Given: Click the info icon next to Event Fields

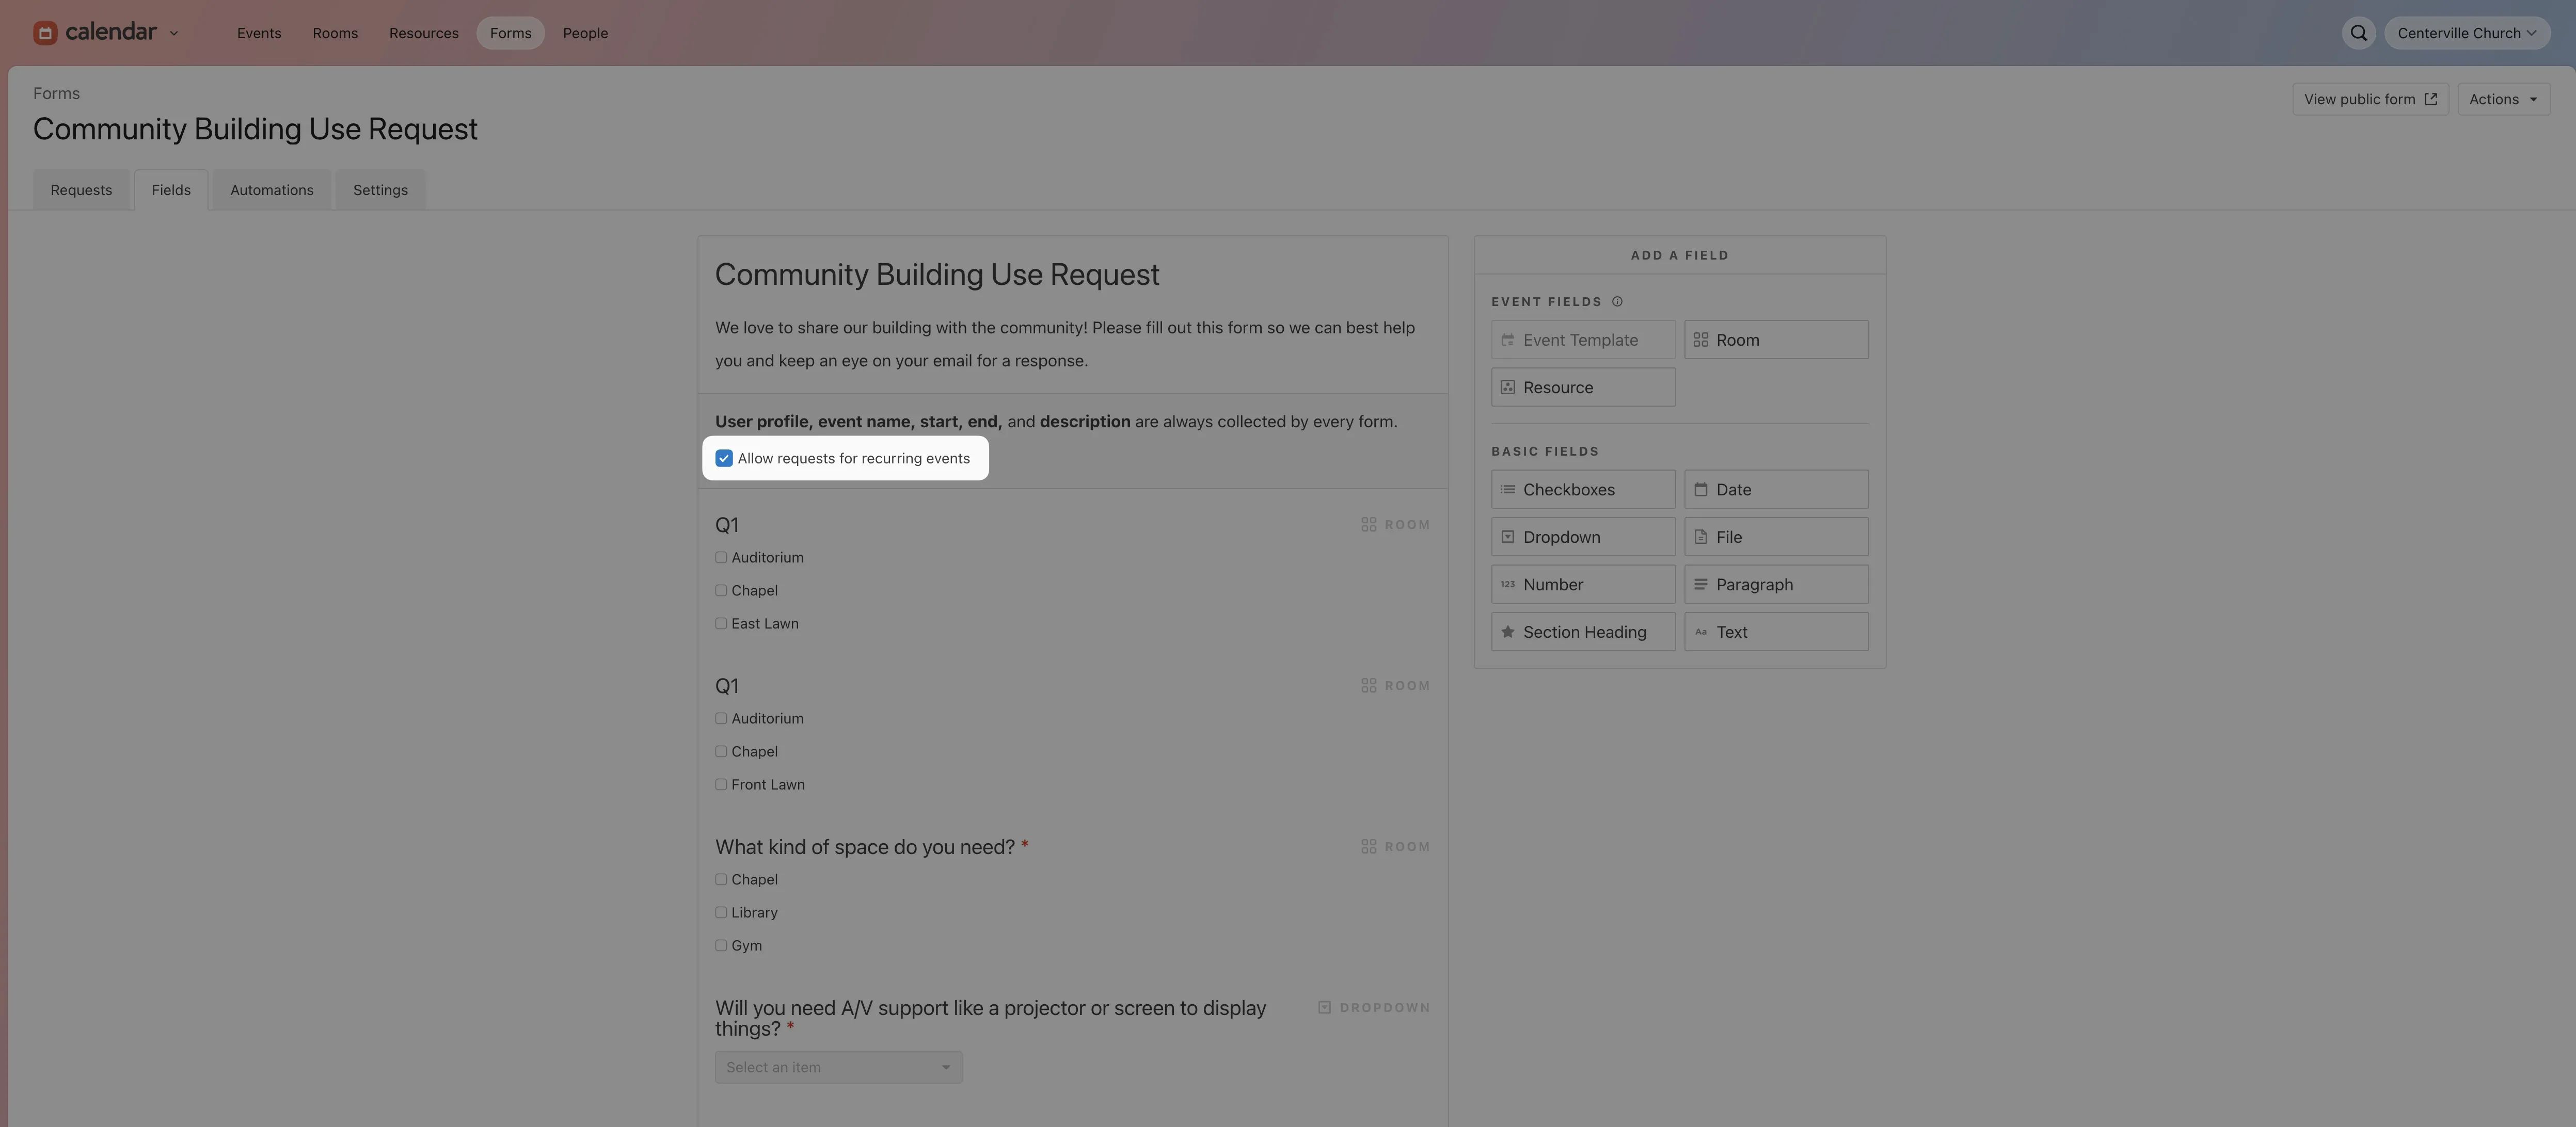Looking at the screenshot, I should click(1618, 301).
